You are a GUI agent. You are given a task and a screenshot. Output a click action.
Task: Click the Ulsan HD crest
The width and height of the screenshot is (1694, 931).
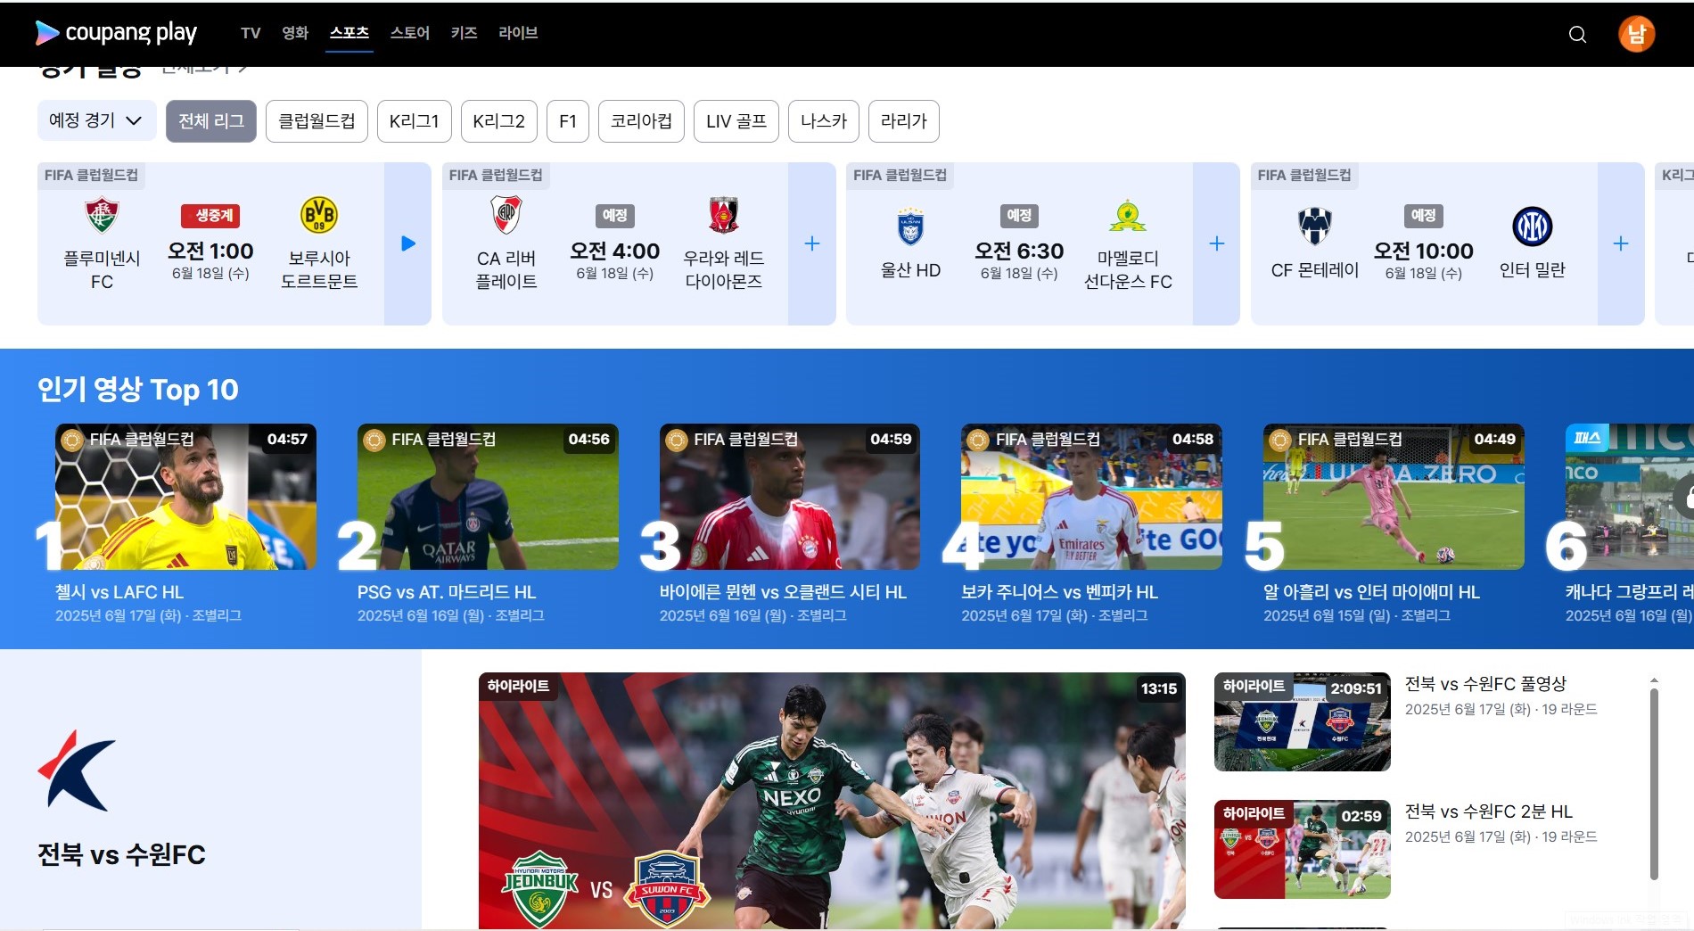pyautogui.click(x=910, y=227)
